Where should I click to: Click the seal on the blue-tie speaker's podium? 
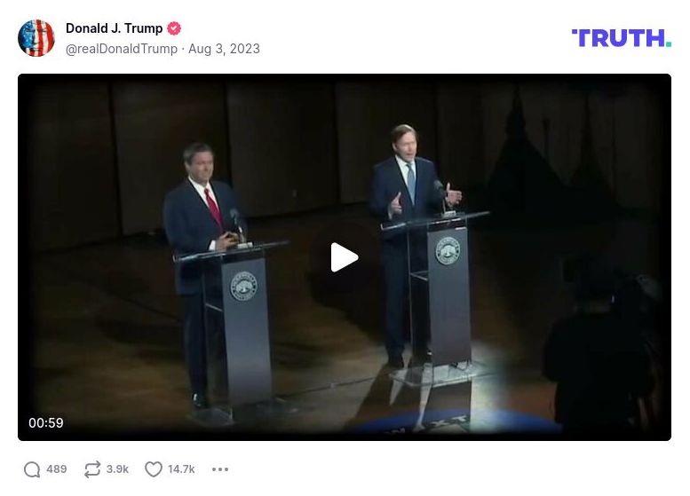tap(448, 250)
